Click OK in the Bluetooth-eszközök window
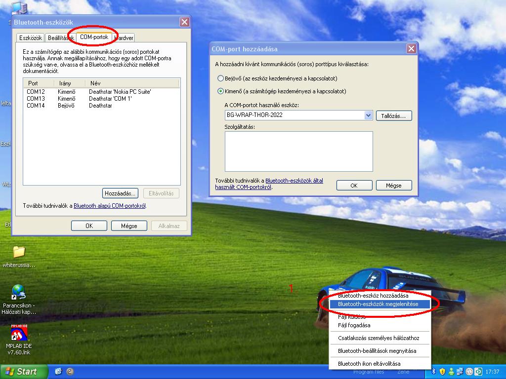The height and width of the screenshot is (379, 506). (89, 226)
